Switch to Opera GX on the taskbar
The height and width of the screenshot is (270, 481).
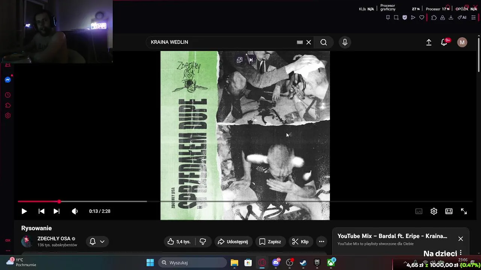tap(262, 262)
